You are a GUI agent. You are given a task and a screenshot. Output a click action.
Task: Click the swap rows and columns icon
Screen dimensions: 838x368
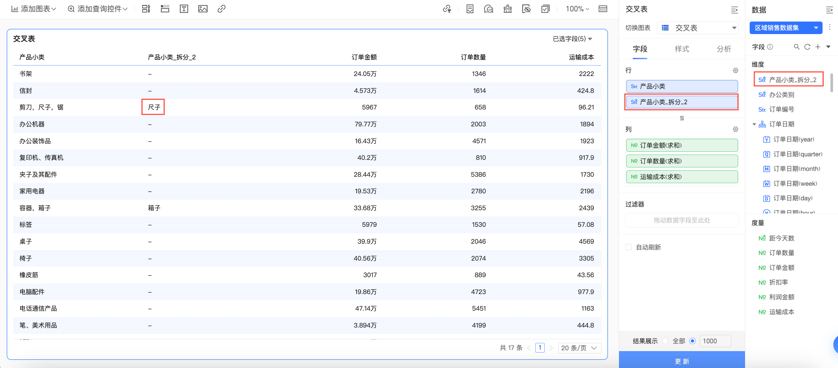682,118
